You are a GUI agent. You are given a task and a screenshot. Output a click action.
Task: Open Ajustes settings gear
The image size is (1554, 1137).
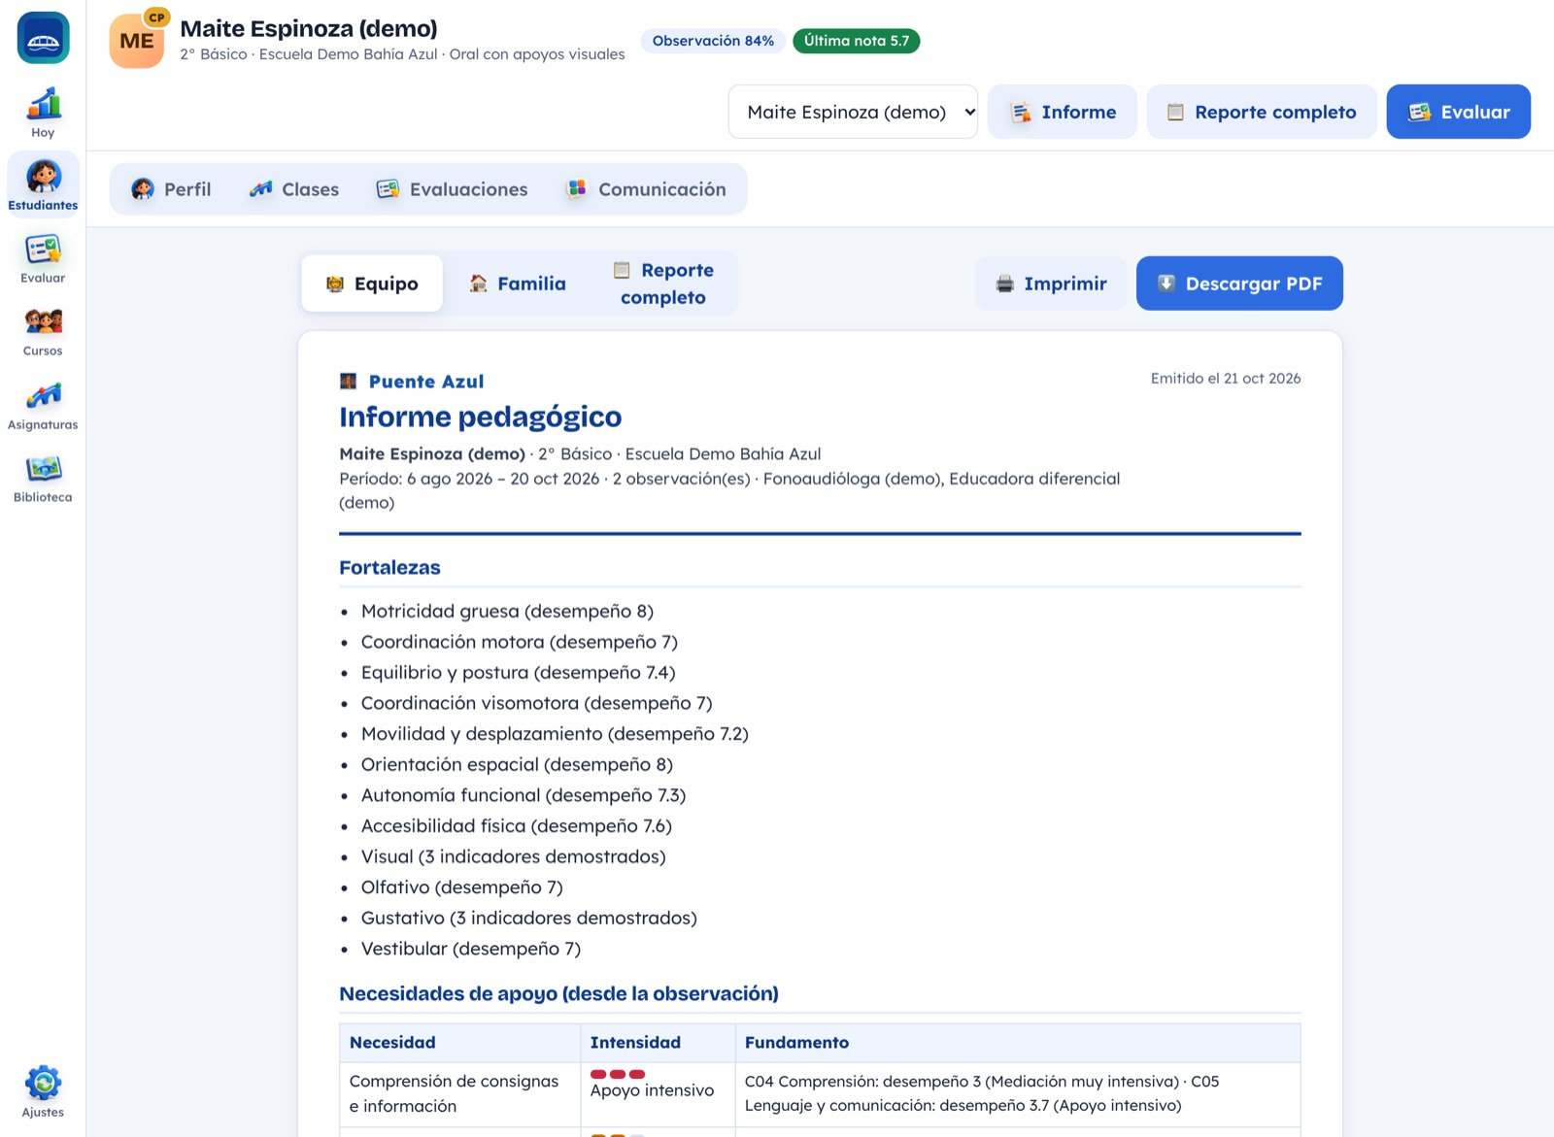pos(43,1092)
